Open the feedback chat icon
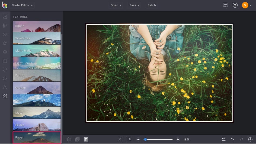Image resolution: width=256 pixels, height=148 pixels. click(x=225, y=5)
